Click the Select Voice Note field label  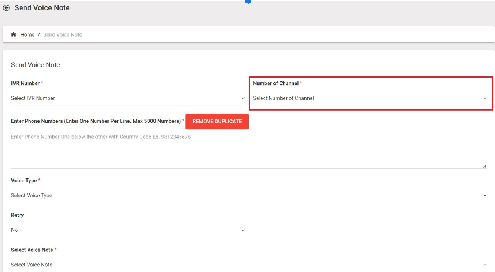click(32, 250)
